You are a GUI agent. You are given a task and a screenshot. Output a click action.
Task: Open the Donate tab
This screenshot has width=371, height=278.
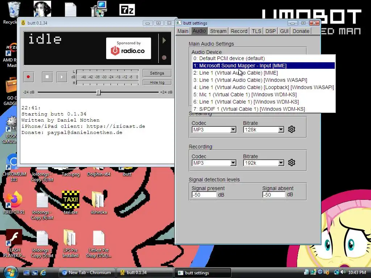[301, 31]
